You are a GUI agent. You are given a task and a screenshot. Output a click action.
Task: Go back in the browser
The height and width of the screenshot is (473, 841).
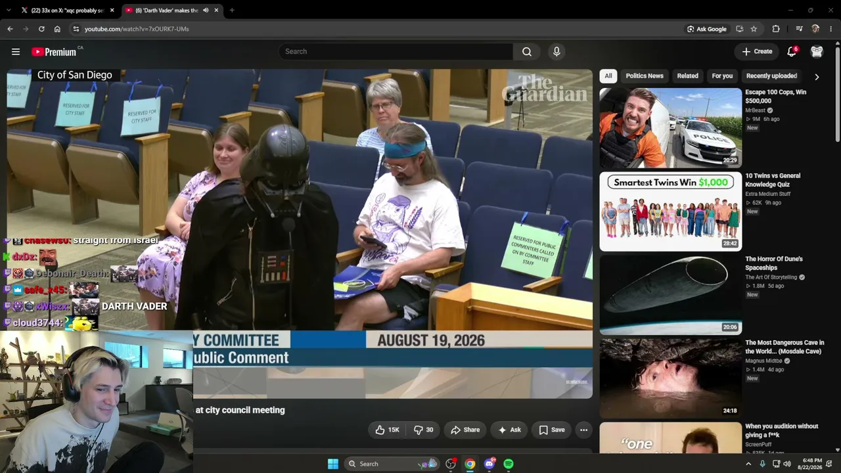point(10,29)
